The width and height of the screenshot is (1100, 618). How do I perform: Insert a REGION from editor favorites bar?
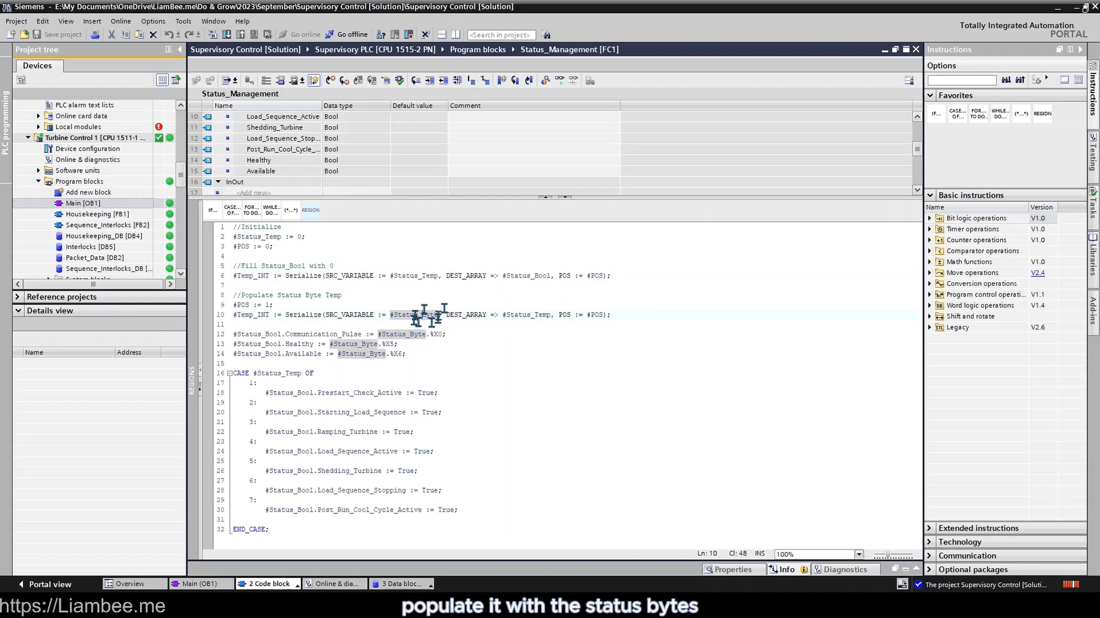[x=310, y=210]
